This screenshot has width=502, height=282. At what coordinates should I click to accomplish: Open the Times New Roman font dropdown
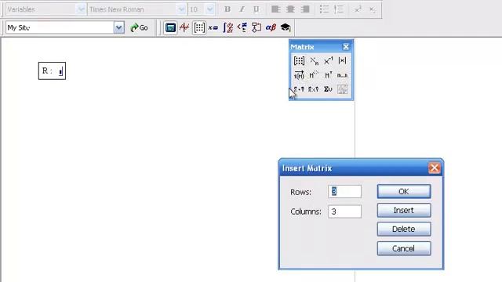pos(181,9)
